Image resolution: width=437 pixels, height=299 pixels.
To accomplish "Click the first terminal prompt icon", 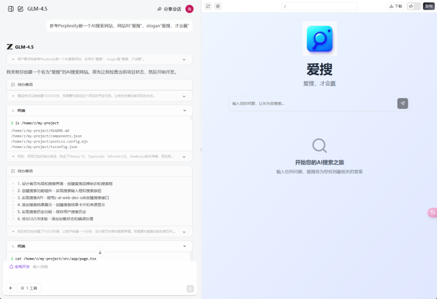I will coord(13,111).
